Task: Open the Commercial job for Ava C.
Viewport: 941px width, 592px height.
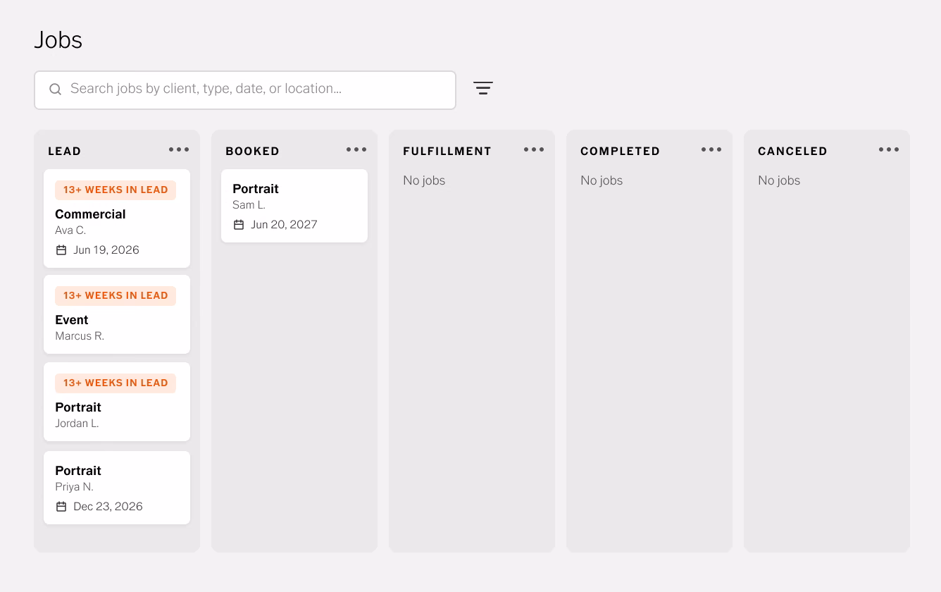Action: [x=117, y=218]
